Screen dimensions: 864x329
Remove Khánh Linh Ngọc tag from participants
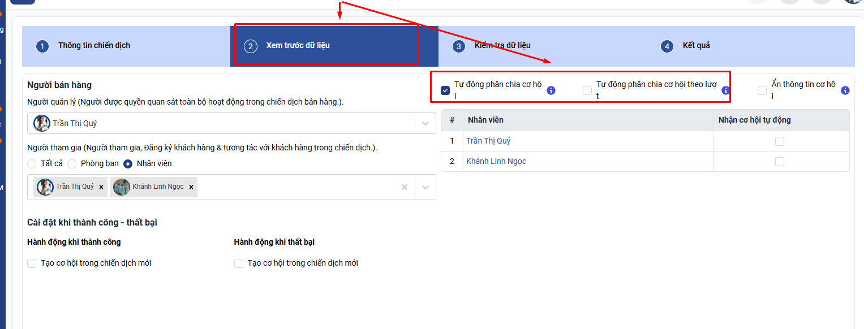coord(191,187)
